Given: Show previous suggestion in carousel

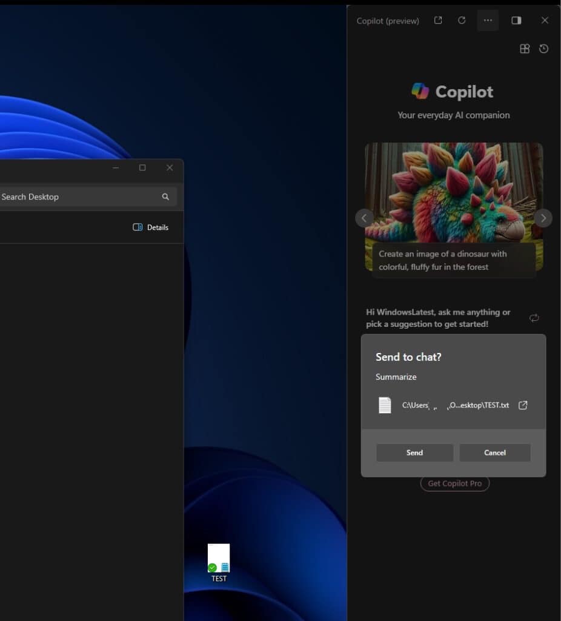Looking at the screenshot, I should point(364,218).
